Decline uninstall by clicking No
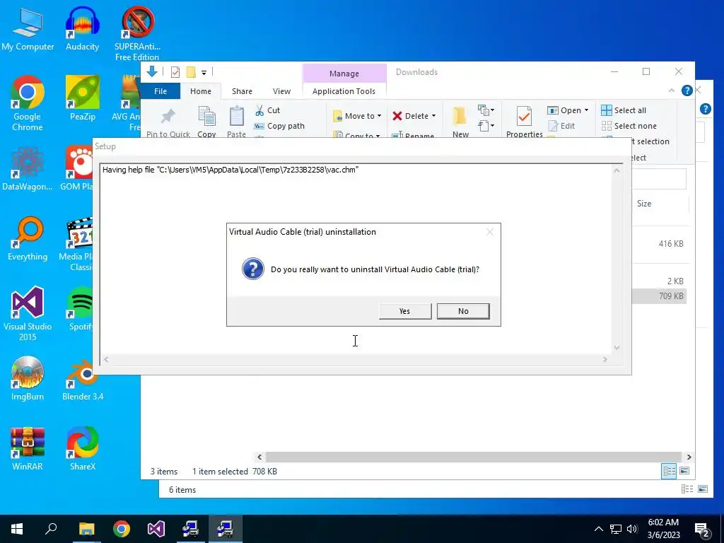Viewport: 724px width, 543px height. [x=463, y=311]
